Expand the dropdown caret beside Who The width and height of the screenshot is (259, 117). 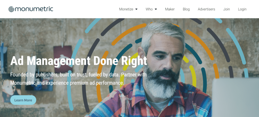[x=156, y=9]
